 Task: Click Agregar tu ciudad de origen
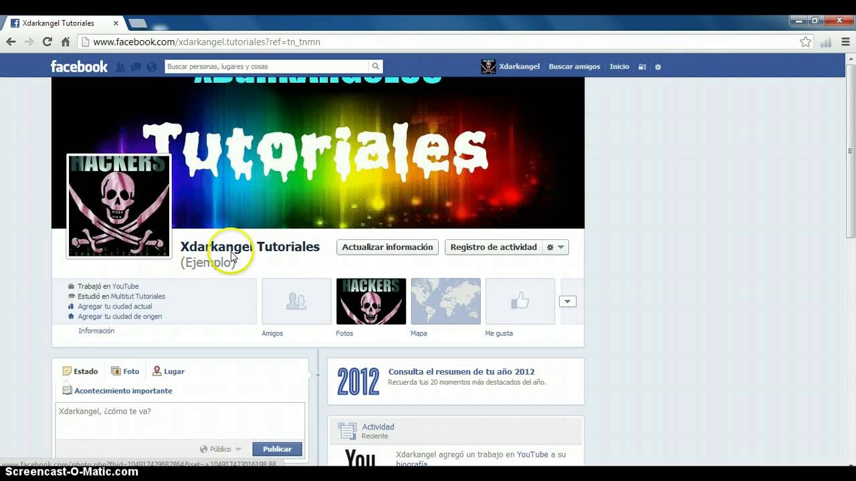coord(120,317)
